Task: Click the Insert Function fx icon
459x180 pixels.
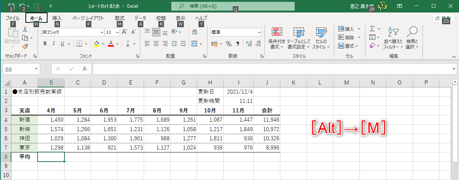Action: [84, 69]
